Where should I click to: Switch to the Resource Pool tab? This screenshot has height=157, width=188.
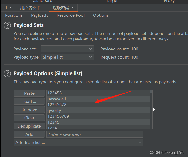70,15
